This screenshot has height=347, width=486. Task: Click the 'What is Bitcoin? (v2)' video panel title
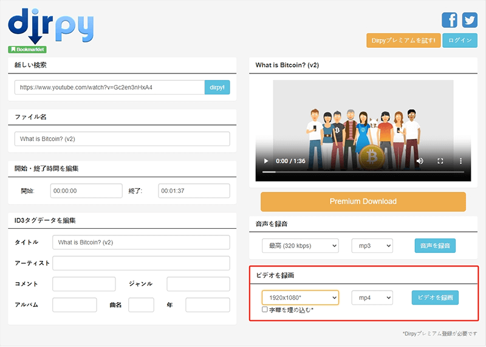coord(287,65)
